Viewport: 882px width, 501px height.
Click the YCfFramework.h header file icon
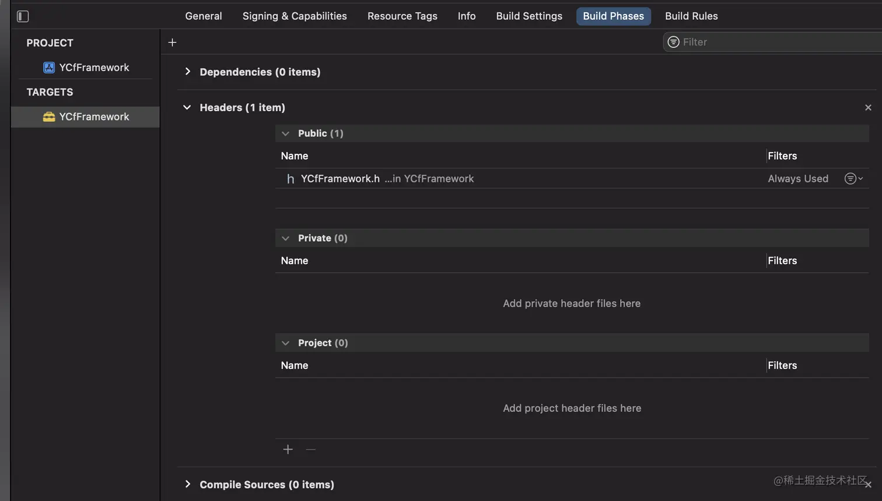[290, 179]
